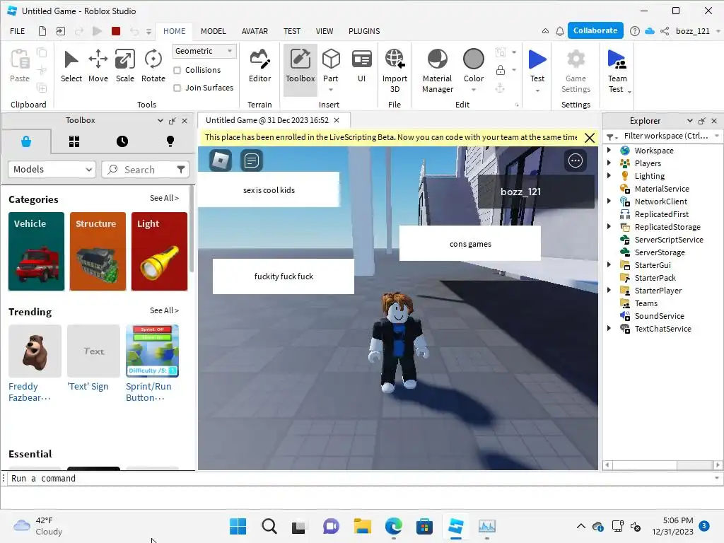Screen dimensions: 724x543
Task: Open File Explorer from taskbar
Action: [x=363, y=526]
